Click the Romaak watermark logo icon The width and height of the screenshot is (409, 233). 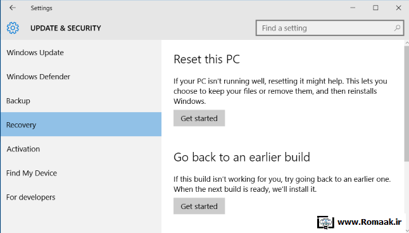(325, 222)
